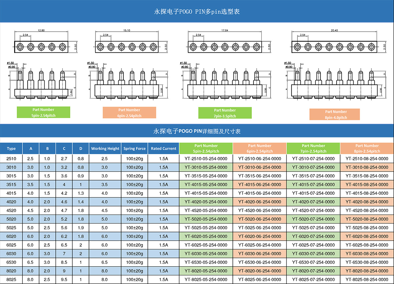
Task: Select Type cell 3010
Action: 11,167
